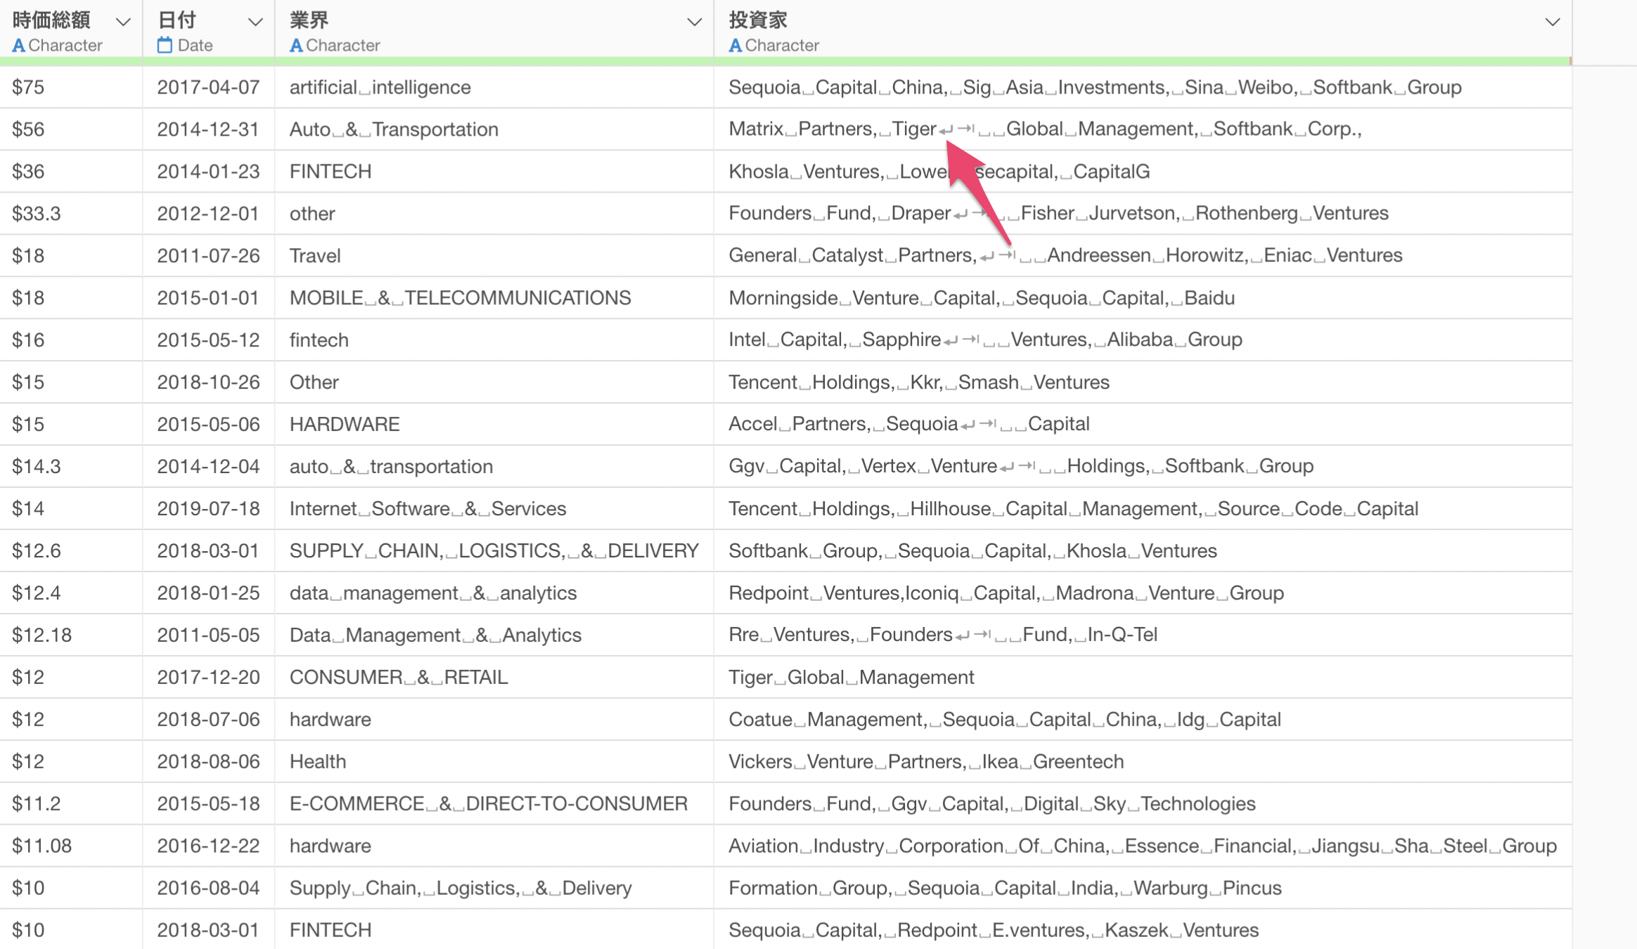Click the E-COMMERCE & DIRECT-TO-CONSUMER cell
The height and width of the screenshot is (949, 1637).
[494, 804]
